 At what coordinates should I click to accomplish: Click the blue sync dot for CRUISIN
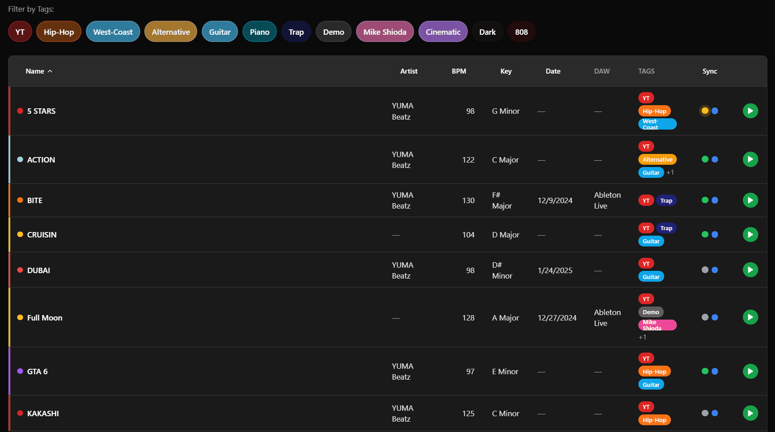click(x=715, y=234)
